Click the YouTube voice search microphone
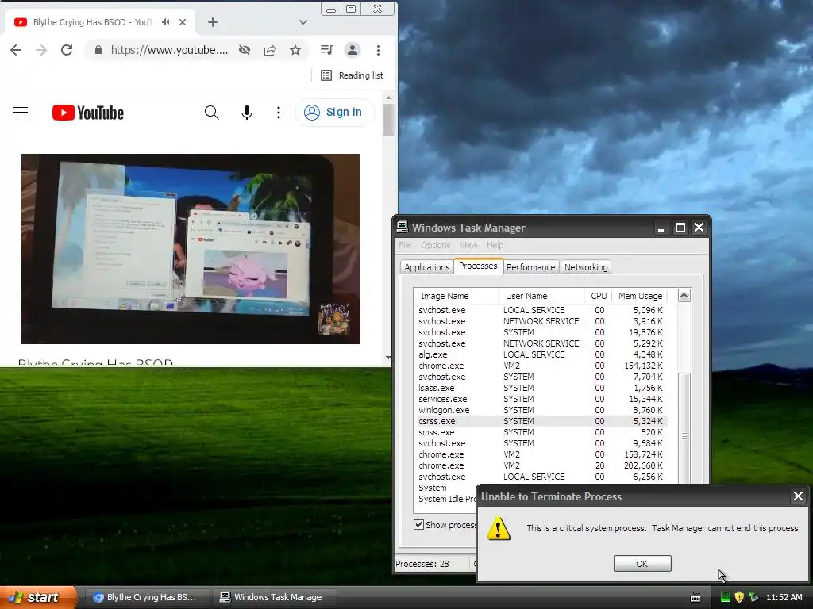Screen dimensions: 813x609 coord(247,113)
